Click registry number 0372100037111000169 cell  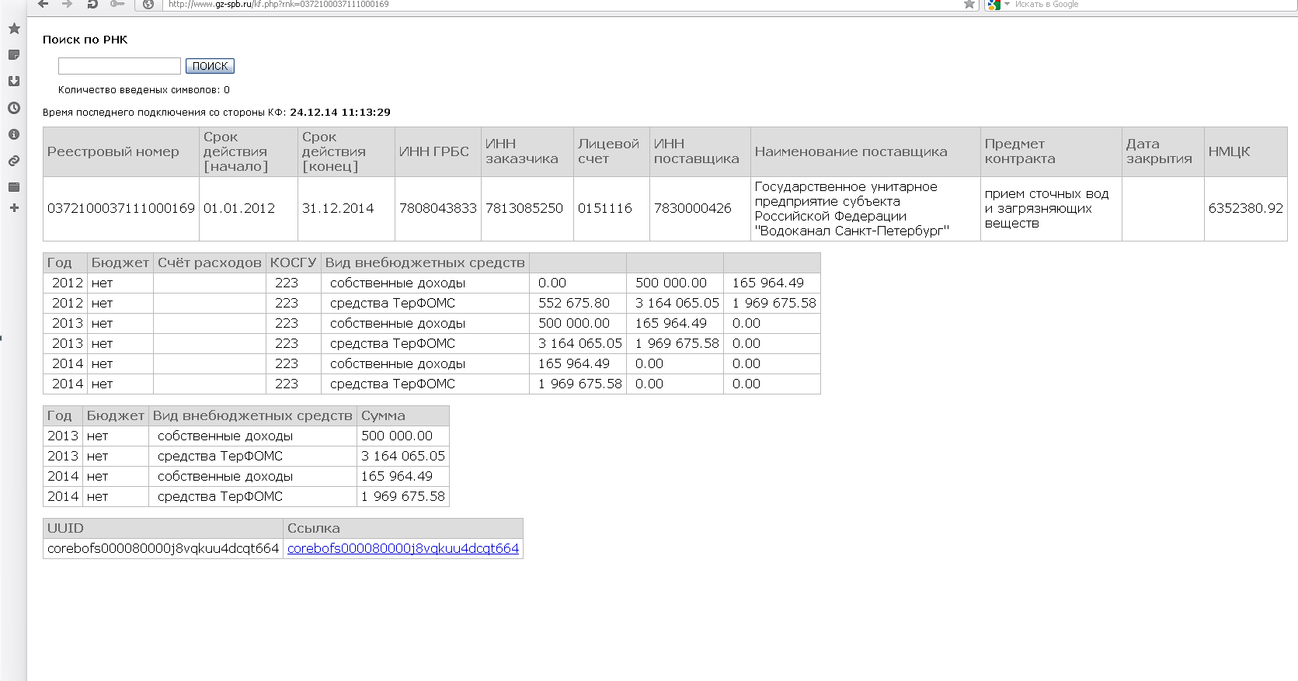[x=121, y=208]
